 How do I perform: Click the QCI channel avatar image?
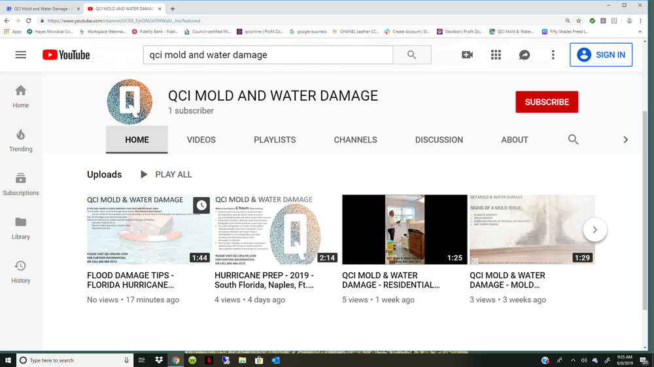click(x=129, y=102)
